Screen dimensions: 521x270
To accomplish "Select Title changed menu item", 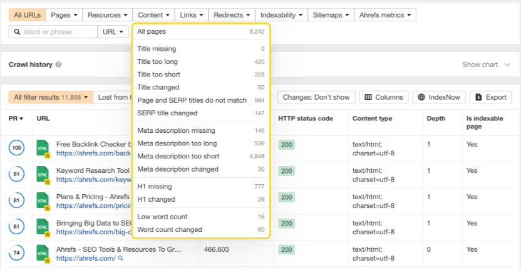I will 201,88.
